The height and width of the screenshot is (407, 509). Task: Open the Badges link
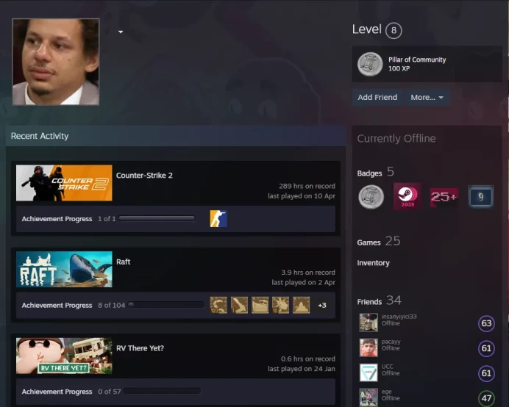click(x=369, y=173)
